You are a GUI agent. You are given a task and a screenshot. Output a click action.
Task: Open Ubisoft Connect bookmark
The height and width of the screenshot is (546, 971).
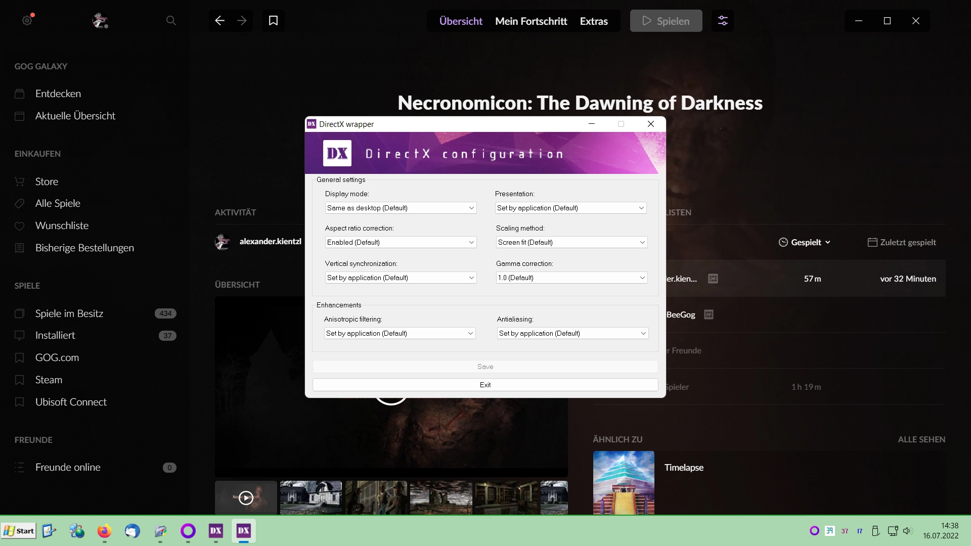tap(71, 402)
